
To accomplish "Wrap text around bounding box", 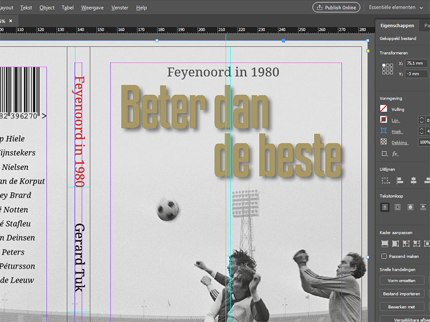I will 397,207.
